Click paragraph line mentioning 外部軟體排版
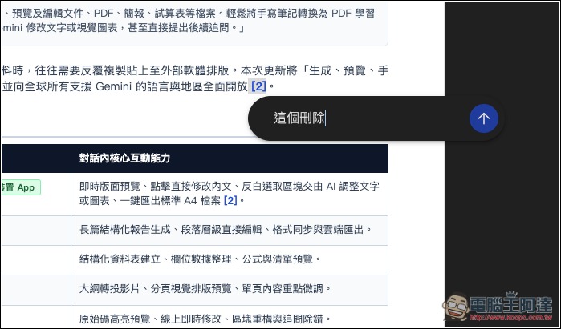 click(195, 70)
